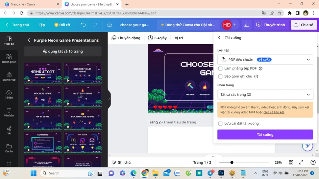Viewport: 319px width, 179px height.
Task: Tick the Lưu cài đặt tải xuống checkbox
Action: [220, 124]
